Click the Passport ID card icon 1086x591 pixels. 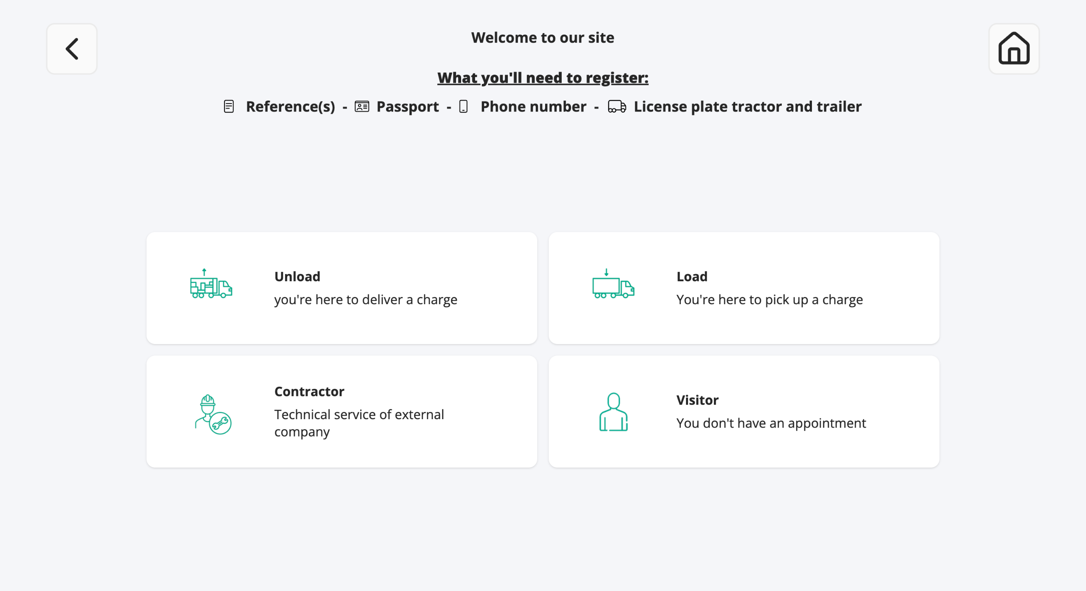pos(362,106)
